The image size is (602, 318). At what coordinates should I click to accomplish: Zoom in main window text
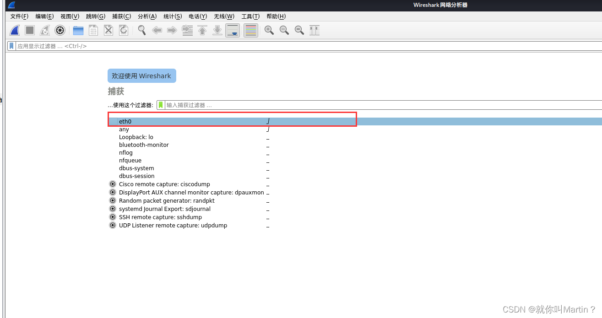click(269, 30)
